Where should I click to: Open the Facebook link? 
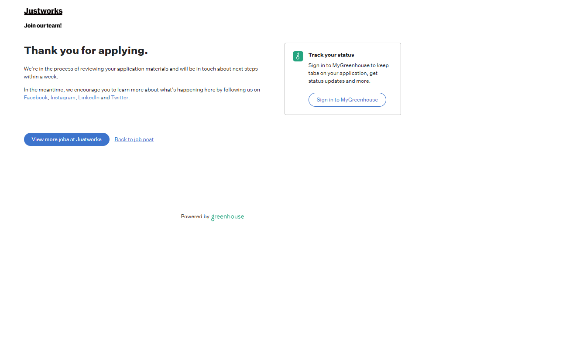click(36, 98)
